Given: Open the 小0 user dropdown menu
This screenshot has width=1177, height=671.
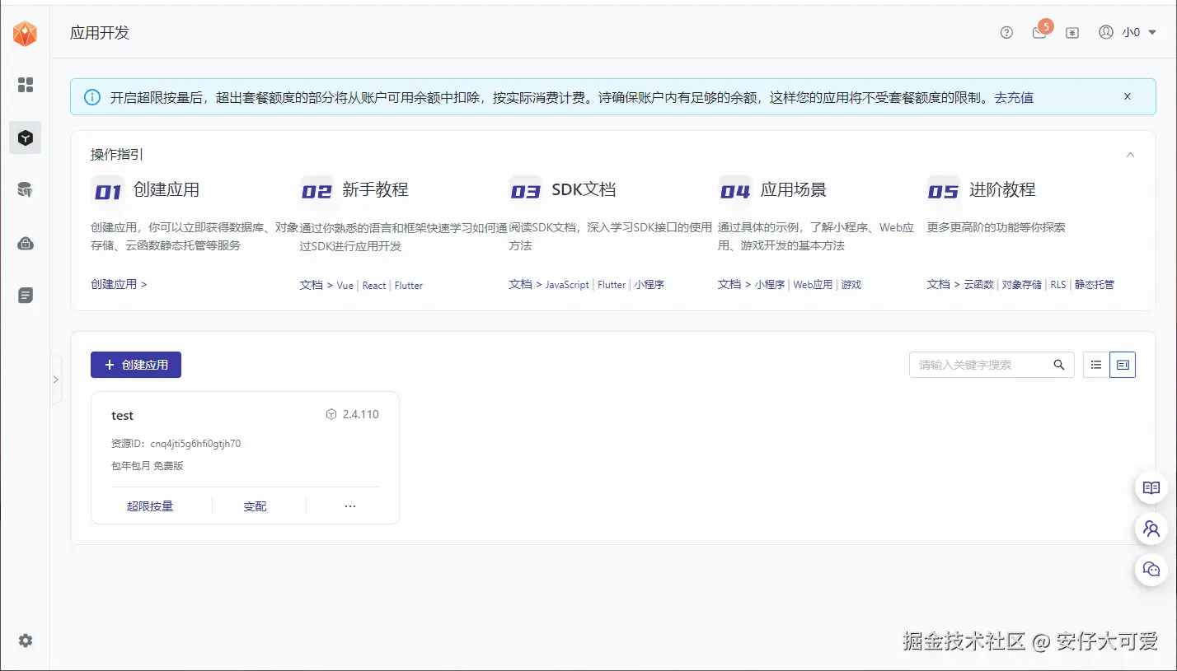Looking at the screenshot, I should (1139, 32).
